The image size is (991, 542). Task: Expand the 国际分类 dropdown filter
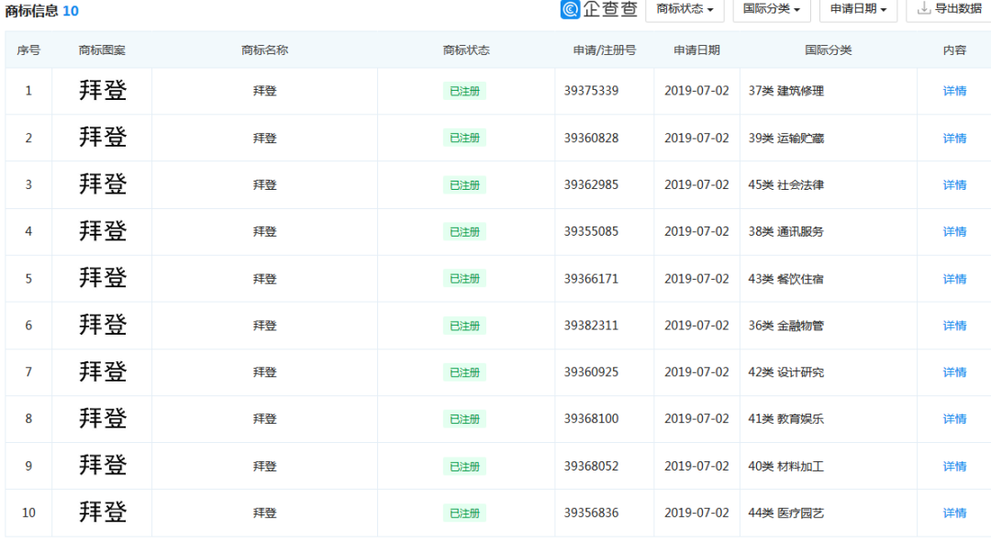point(771,9)
